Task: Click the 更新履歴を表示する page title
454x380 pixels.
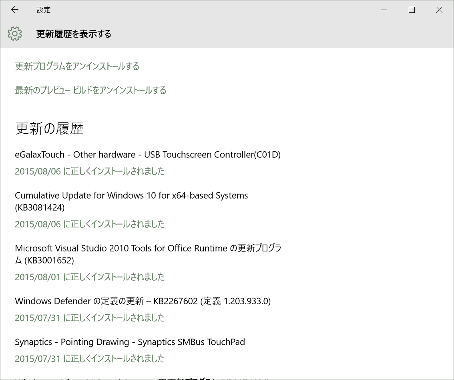Action: (x=74, y=34)
